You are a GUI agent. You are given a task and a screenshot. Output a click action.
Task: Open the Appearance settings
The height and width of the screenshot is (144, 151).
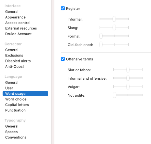pyautogui.click(x=15, y=17)
